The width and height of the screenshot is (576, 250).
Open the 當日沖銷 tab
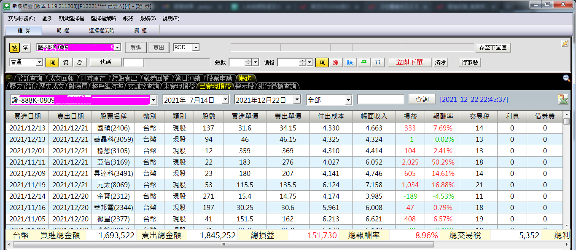pyautogui.click(x=188, y=78)
